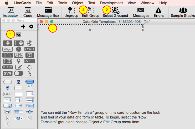Image resolution: width=195 pixels, height=129 pixels.
Task: Open the Tools menu
Action: pyautogui.click(x=63, y=3)
